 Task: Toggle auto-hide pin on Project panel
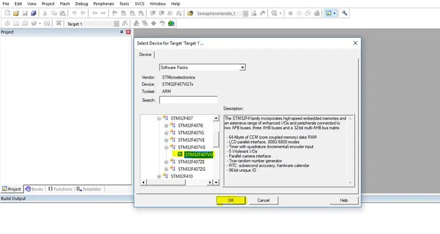point(122,32)
